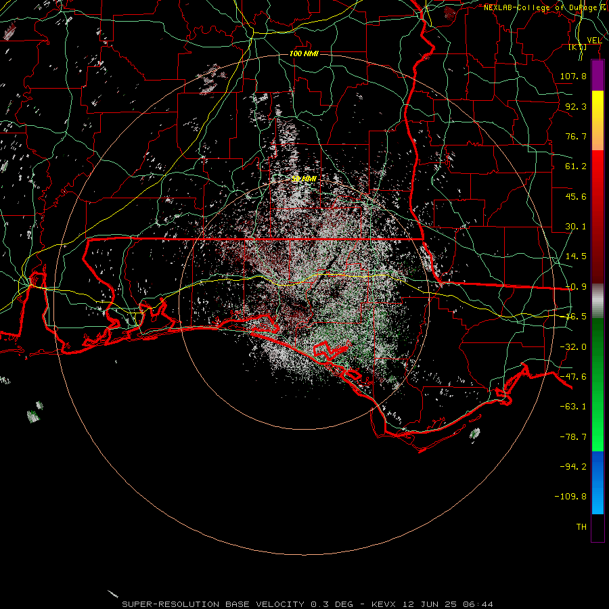Image resolution: width=609 pixels, height=609 pixels.
Task: Select the green segment of the color bar
Action: [x=597, y=384]
